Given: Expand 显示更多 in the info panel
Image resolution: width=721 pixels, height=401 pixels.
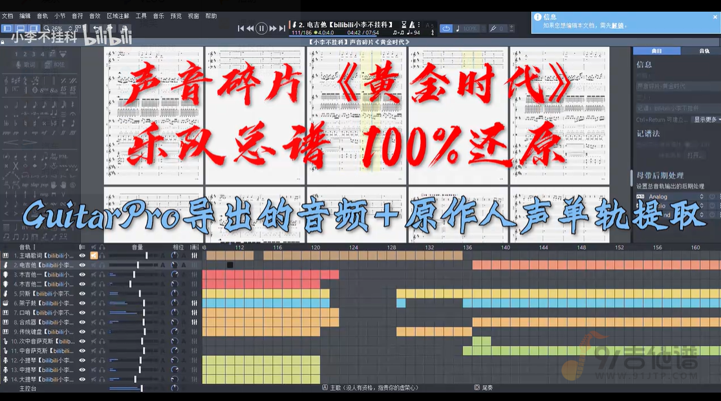Looking at the screenshot, I should click(705, 120).
